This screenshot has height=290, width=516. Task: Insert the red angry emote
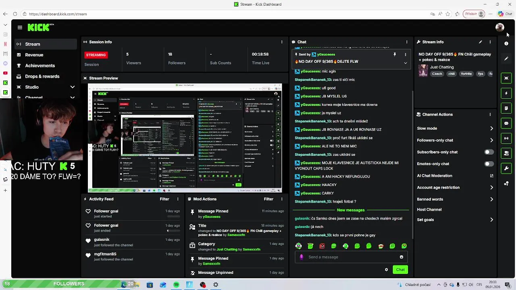(x=322, y=246)
